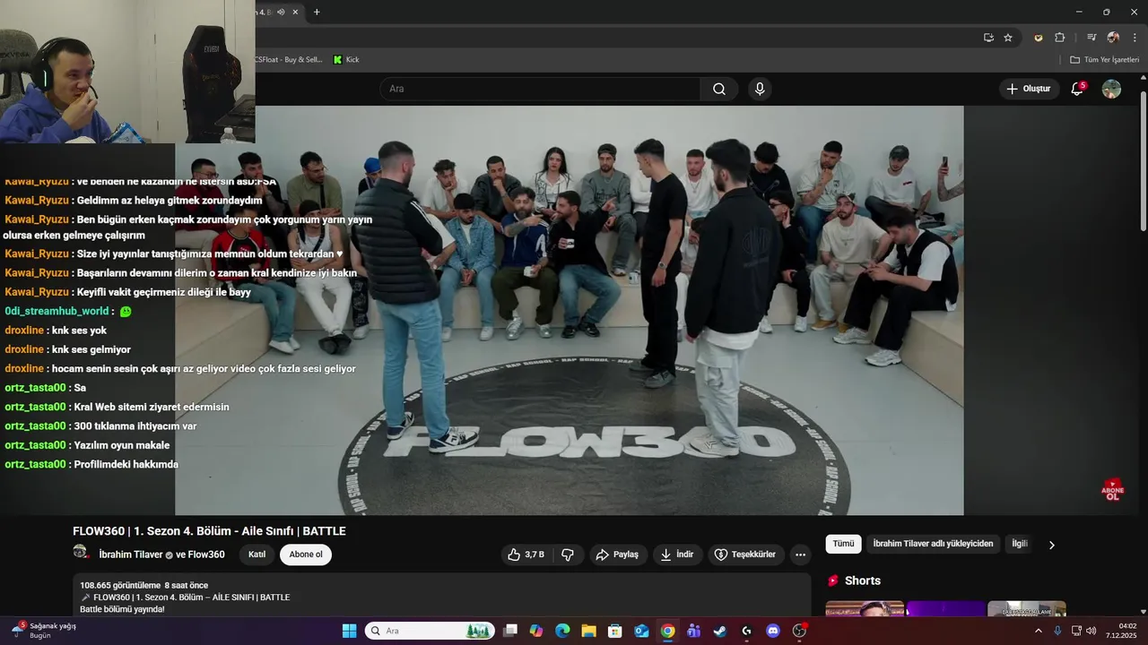The width and height of the screenshot is (1148, 645).
Task: Open the YouTube account avatar menu
Action: click(1111, 89)
